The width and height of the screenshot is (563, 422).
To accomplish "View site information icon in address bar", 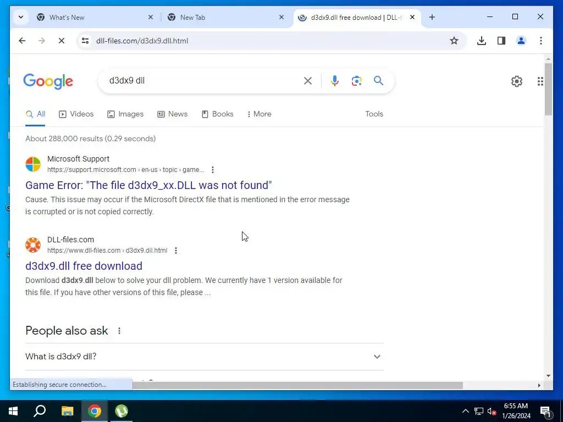I will 85,41.
